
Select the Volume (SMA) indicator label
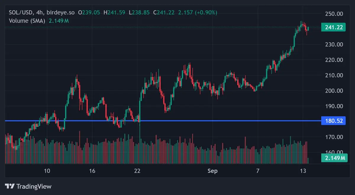[x=27, y=21]
